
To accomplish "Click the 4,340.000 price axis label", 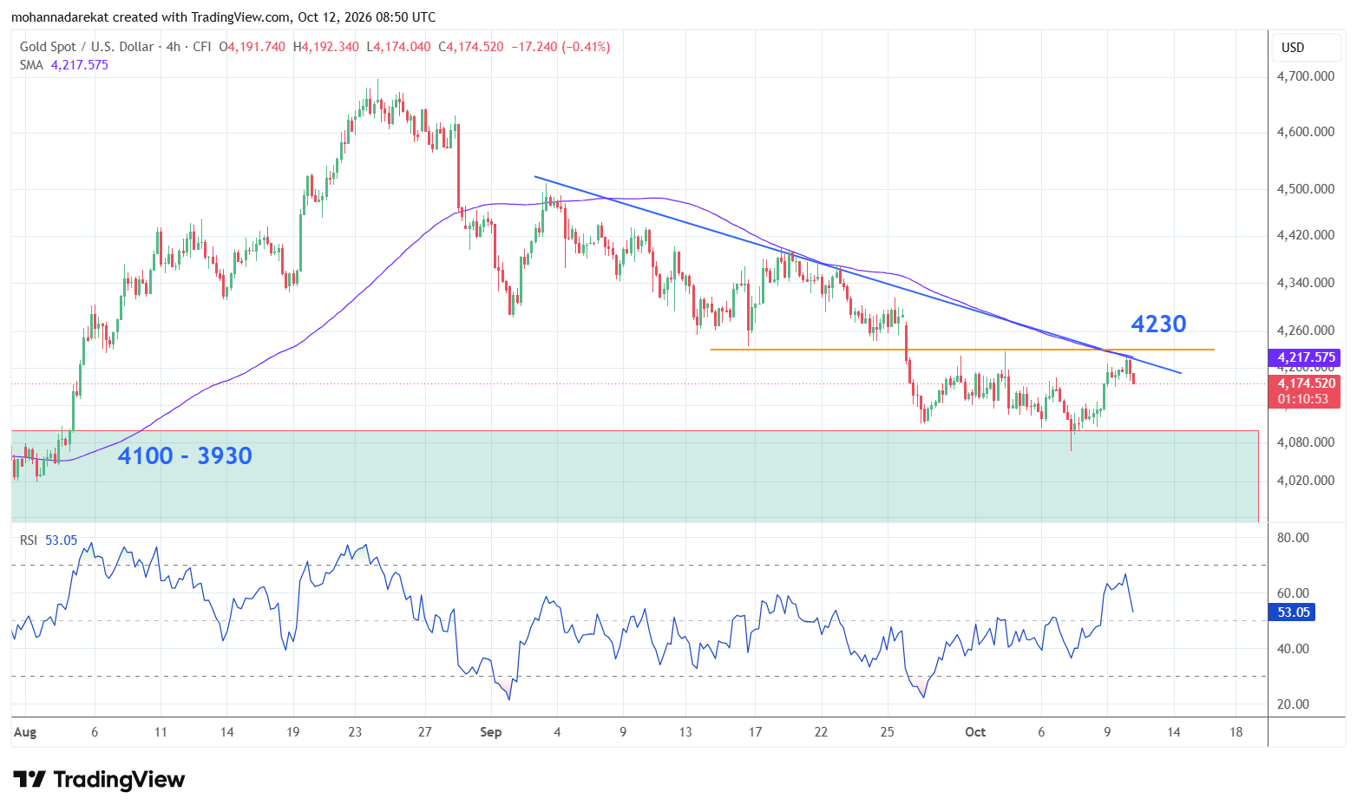I will pyautogui.click(x=1306, y=283).
